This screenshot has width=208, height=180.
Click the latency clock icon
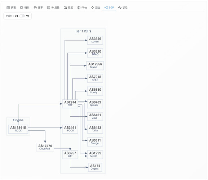click(x=65, y=8)
